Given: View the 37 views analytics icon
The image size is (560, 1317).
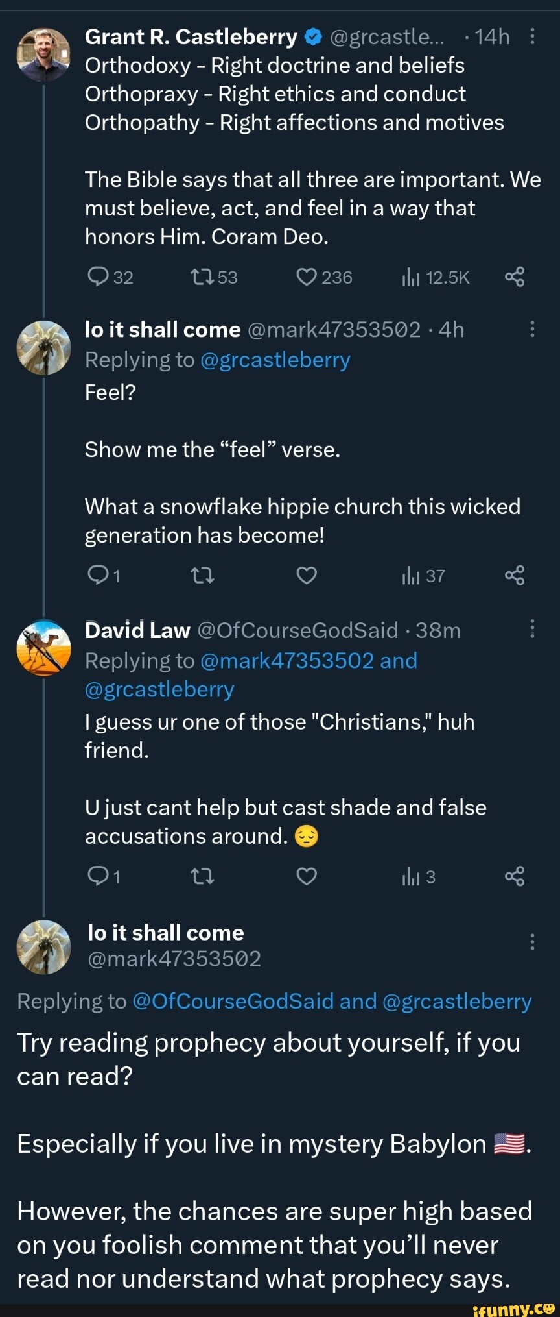Looking at the screenshot, I should pyautogui.click(x=412, y=576).
